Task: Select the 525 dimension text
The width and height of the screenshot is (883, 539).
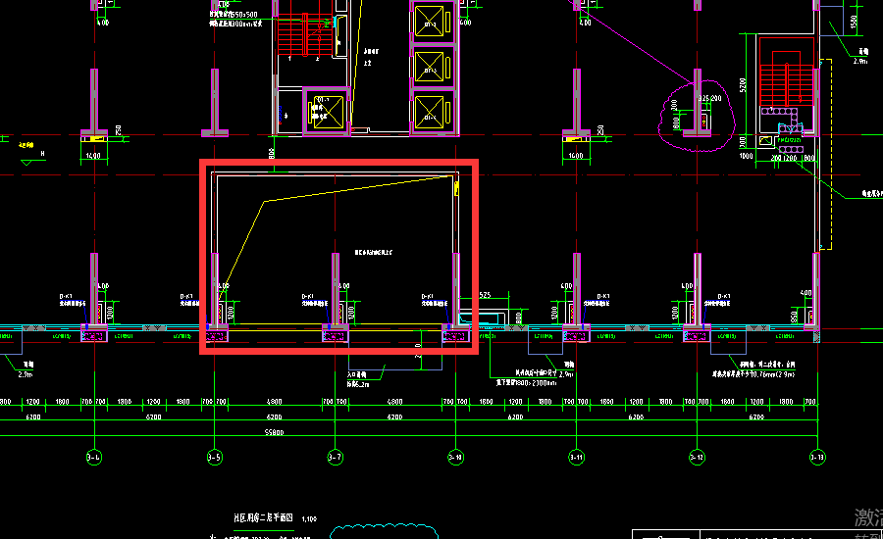Action: tap(485, 295)
